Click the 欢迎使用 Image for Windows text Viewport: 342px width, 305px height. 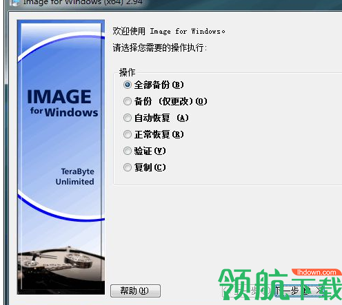[169, 31]
